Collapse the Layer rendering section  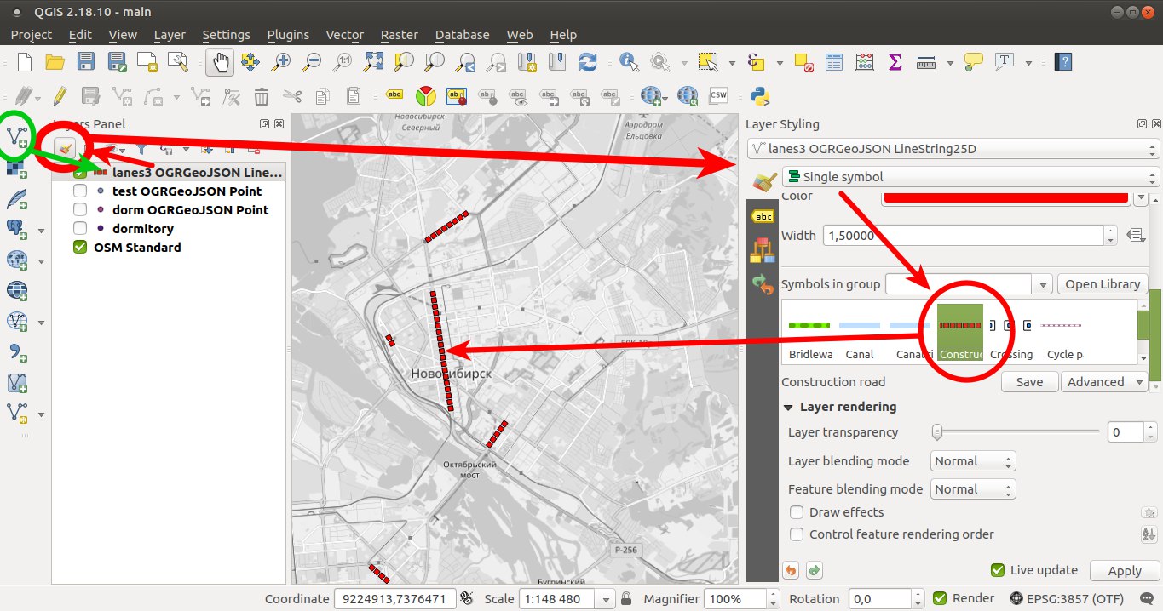[788, 407]
